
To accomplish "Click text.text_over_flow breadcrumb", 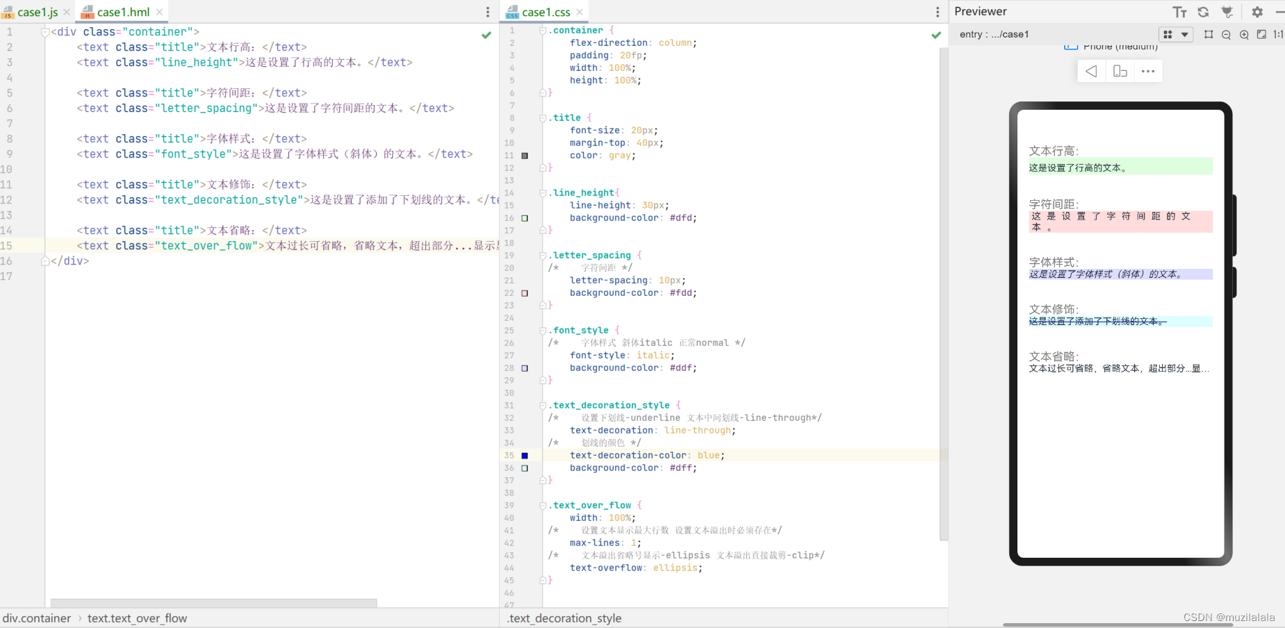I will (x=137, y=618).
